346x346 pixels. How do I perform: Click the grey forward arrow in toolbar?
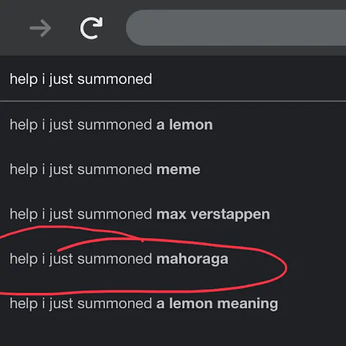point(40,28)
